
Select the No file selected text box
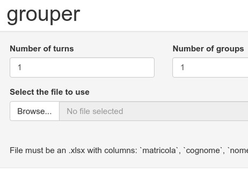pos(154,111)
